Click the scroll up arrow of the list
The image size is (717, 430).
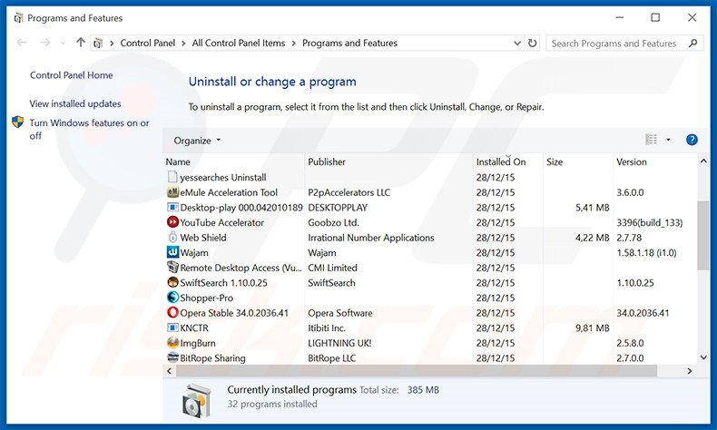pos(703,161)
